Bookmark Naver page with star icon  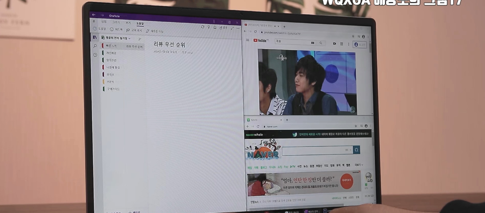356,126
